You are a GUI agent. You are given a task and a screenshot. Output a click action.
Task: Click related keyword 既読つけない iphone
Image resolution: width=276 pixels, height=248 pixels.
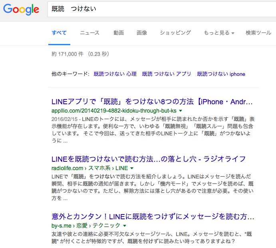click(x=221, y=74)
